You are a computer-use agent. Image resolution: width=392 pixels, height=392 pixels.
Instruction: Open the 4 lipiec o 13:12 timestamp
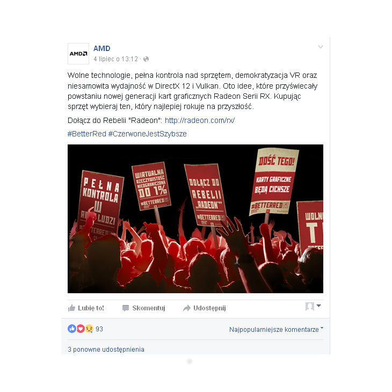point(116,59)
